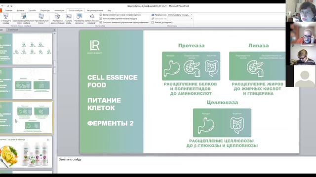This screenshot has height=177, width=316.
Task: Select the Ферменты 1 slide thumbnail
Action: click(x=26, y=83)
